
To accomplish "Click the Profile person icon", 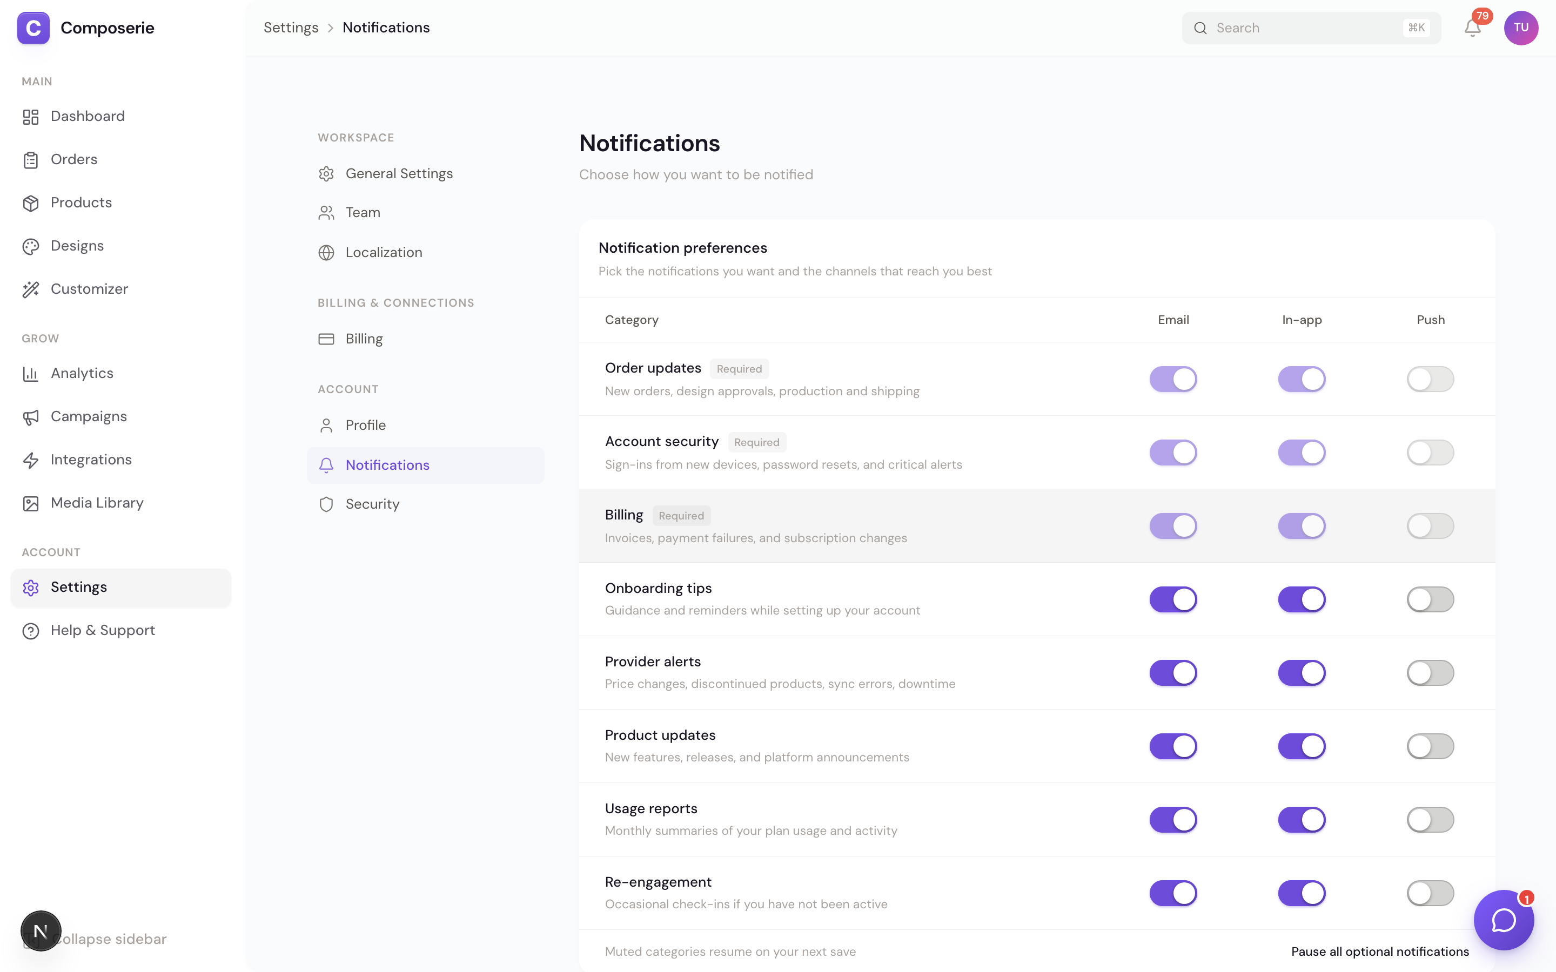I will click(326, 426).
